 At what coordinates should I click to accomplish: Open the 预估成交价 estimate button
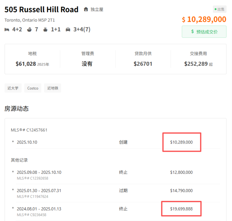[204, 32]
